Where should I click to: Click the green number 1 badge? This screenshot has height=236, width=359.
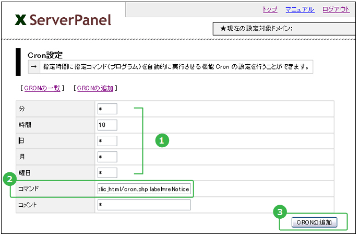(162, 140)
